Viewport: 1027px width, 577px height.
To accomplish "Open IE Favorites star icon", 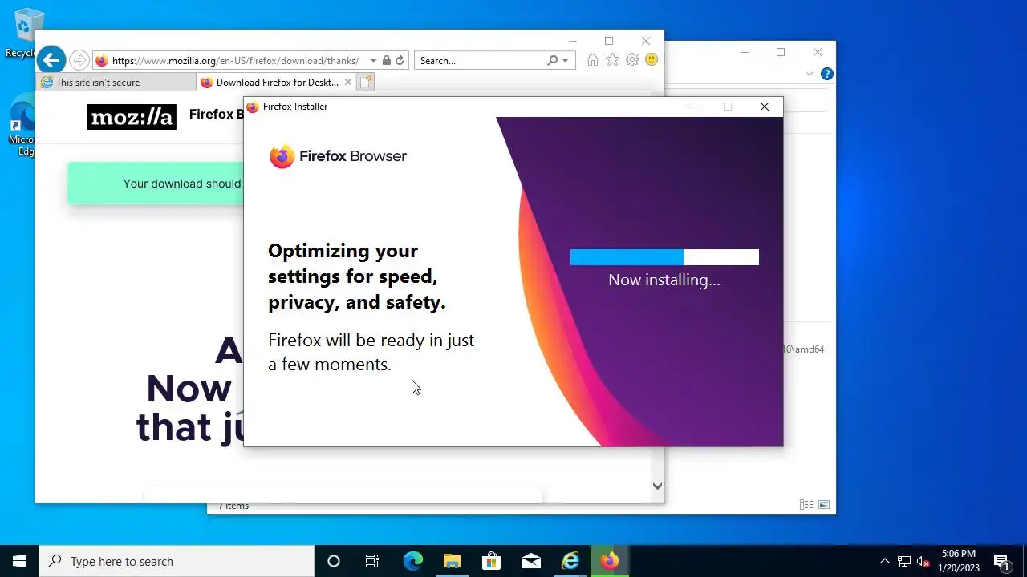I will (x=612, y=60).
